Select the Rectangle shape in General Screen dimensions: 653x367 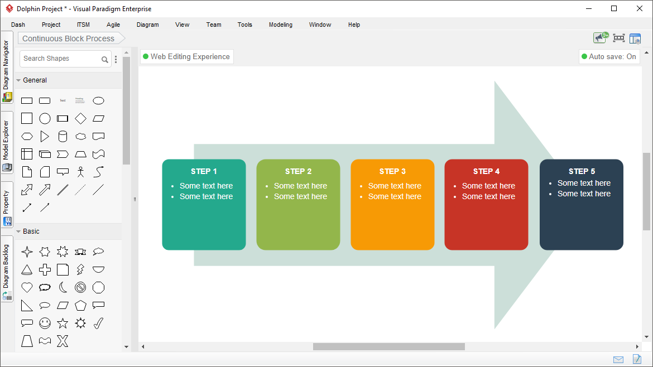[27, 101]
